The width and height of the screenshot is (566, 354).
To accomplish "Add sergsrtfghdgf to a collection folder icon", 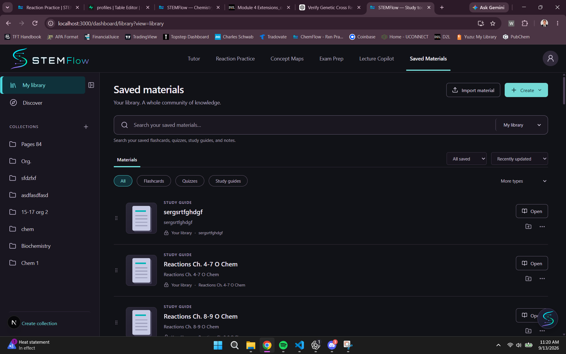I will [528, 226].
